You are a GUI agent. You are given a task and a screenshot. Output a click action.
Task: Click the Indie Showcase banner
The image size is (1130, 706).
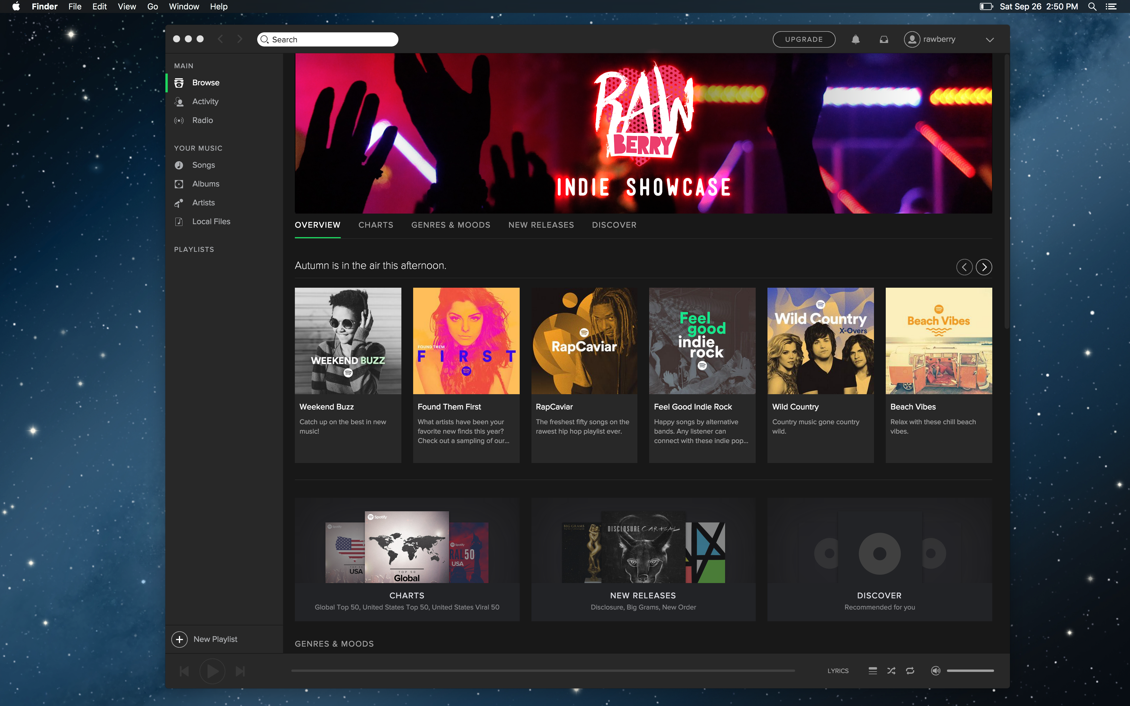coord(644,134)
